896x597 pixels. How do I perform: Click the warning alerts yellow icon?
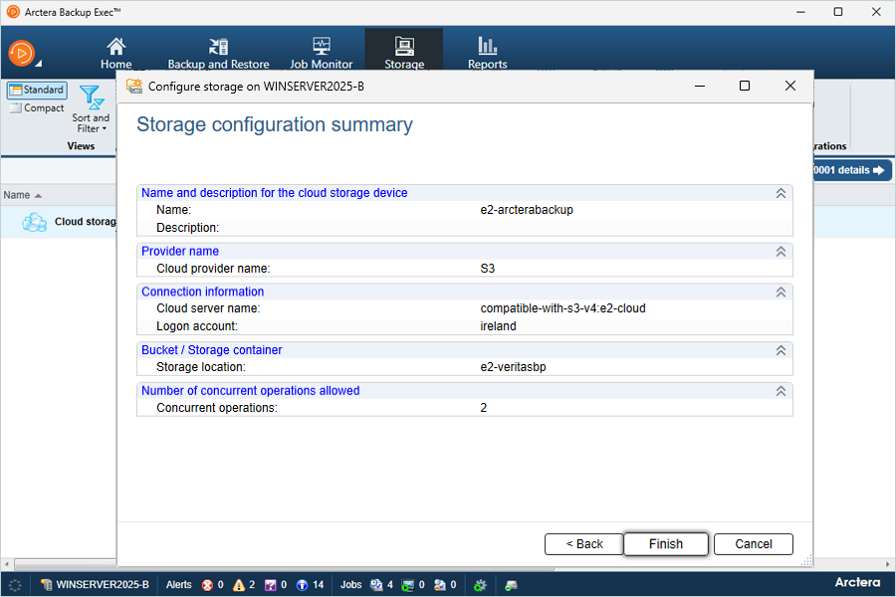(239, 585)
